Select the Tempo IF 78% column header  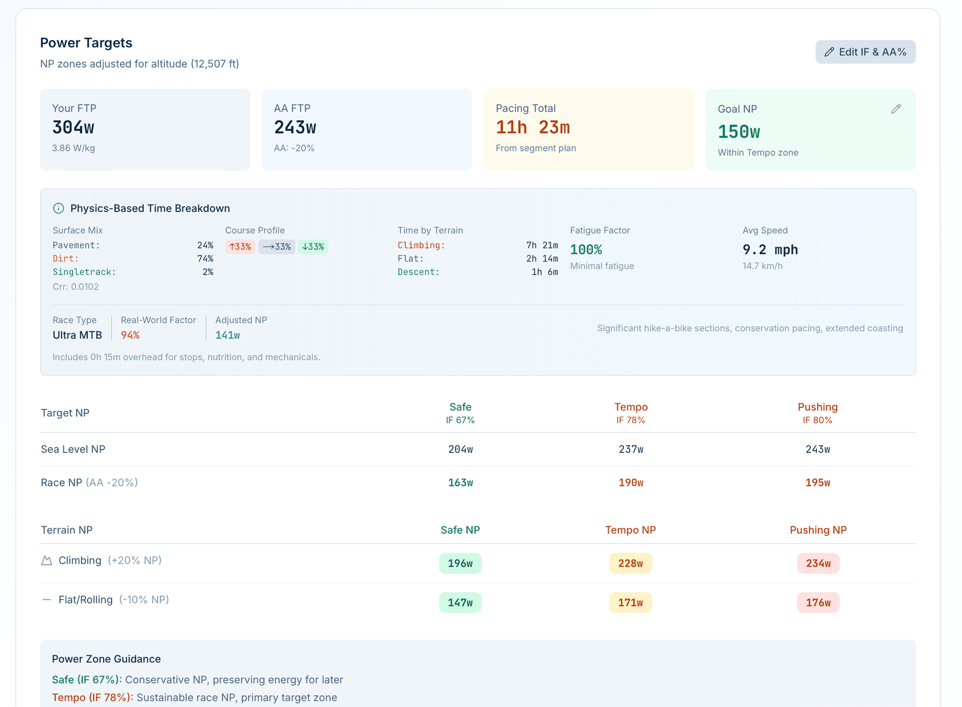(x=630, y=413)
